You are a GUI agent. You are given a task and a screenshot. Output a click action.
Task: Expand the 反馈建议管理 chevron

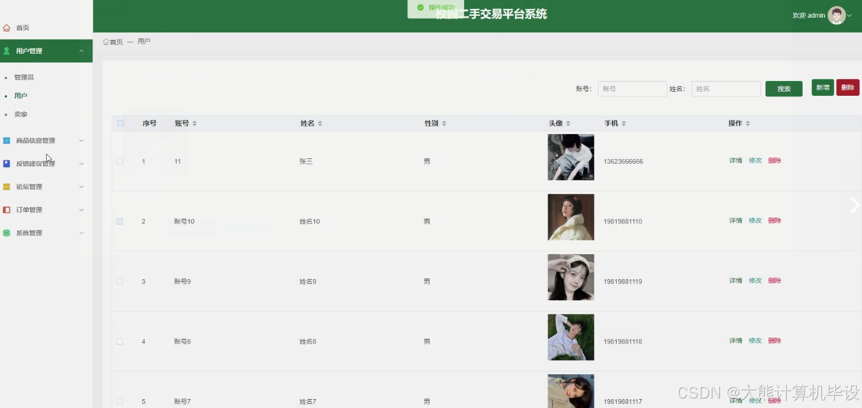pos(82,164)
